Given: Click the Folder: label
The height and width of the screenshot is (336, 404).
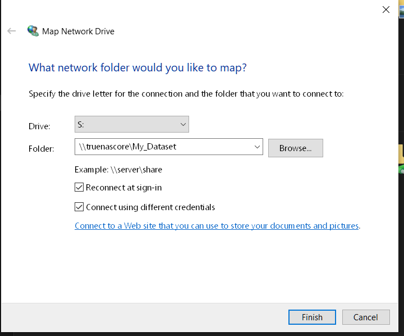Looking at the screenshot, I should [41, 149].
